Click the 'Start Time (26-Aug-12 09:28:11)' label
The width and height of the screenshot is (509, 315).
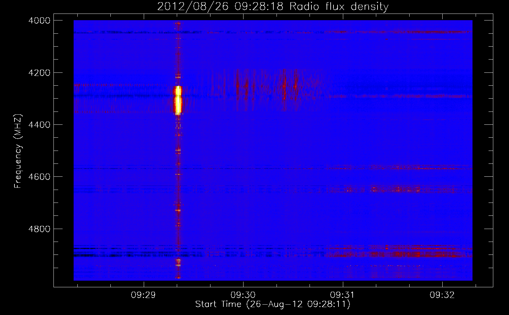[273, 304]
